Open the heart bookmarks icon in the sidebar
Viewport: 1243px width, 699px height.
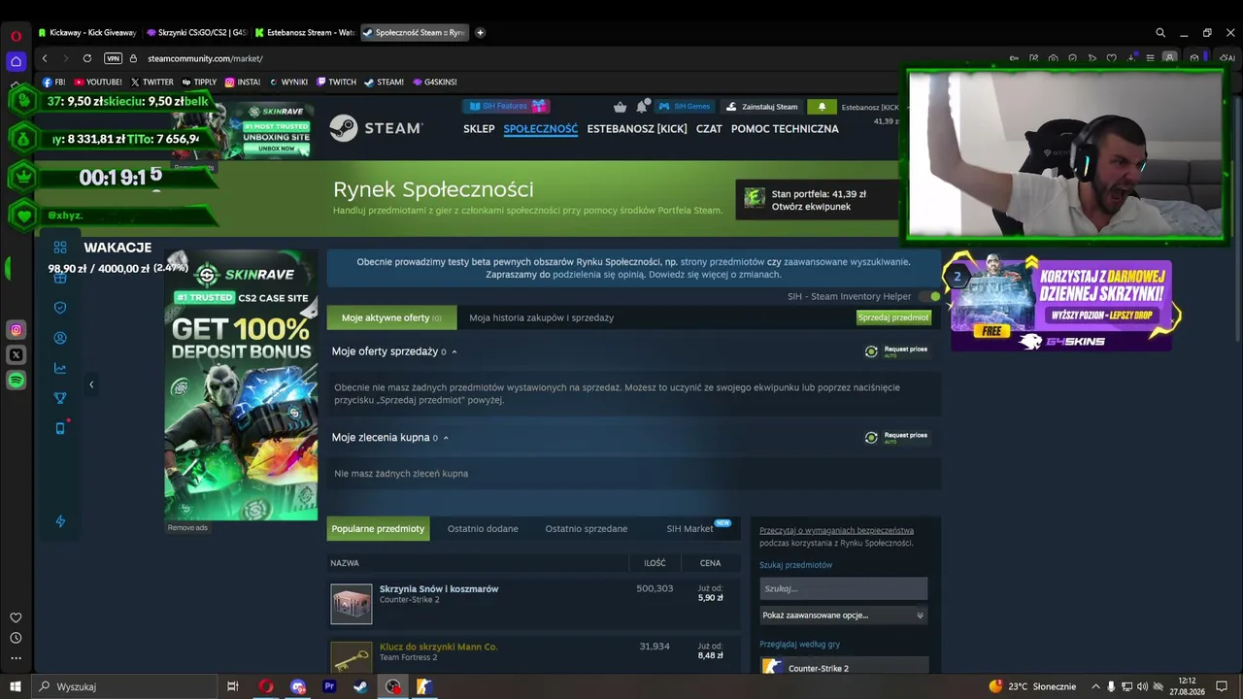point(16,617)
